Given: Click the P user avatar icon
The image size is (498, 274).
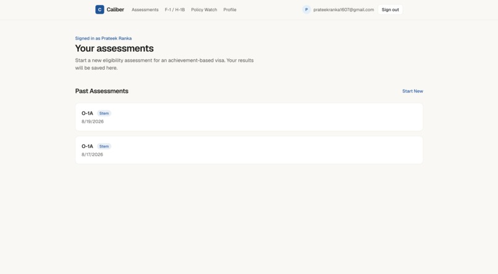Looking at the screenshot, I should (x=306, y=9).
